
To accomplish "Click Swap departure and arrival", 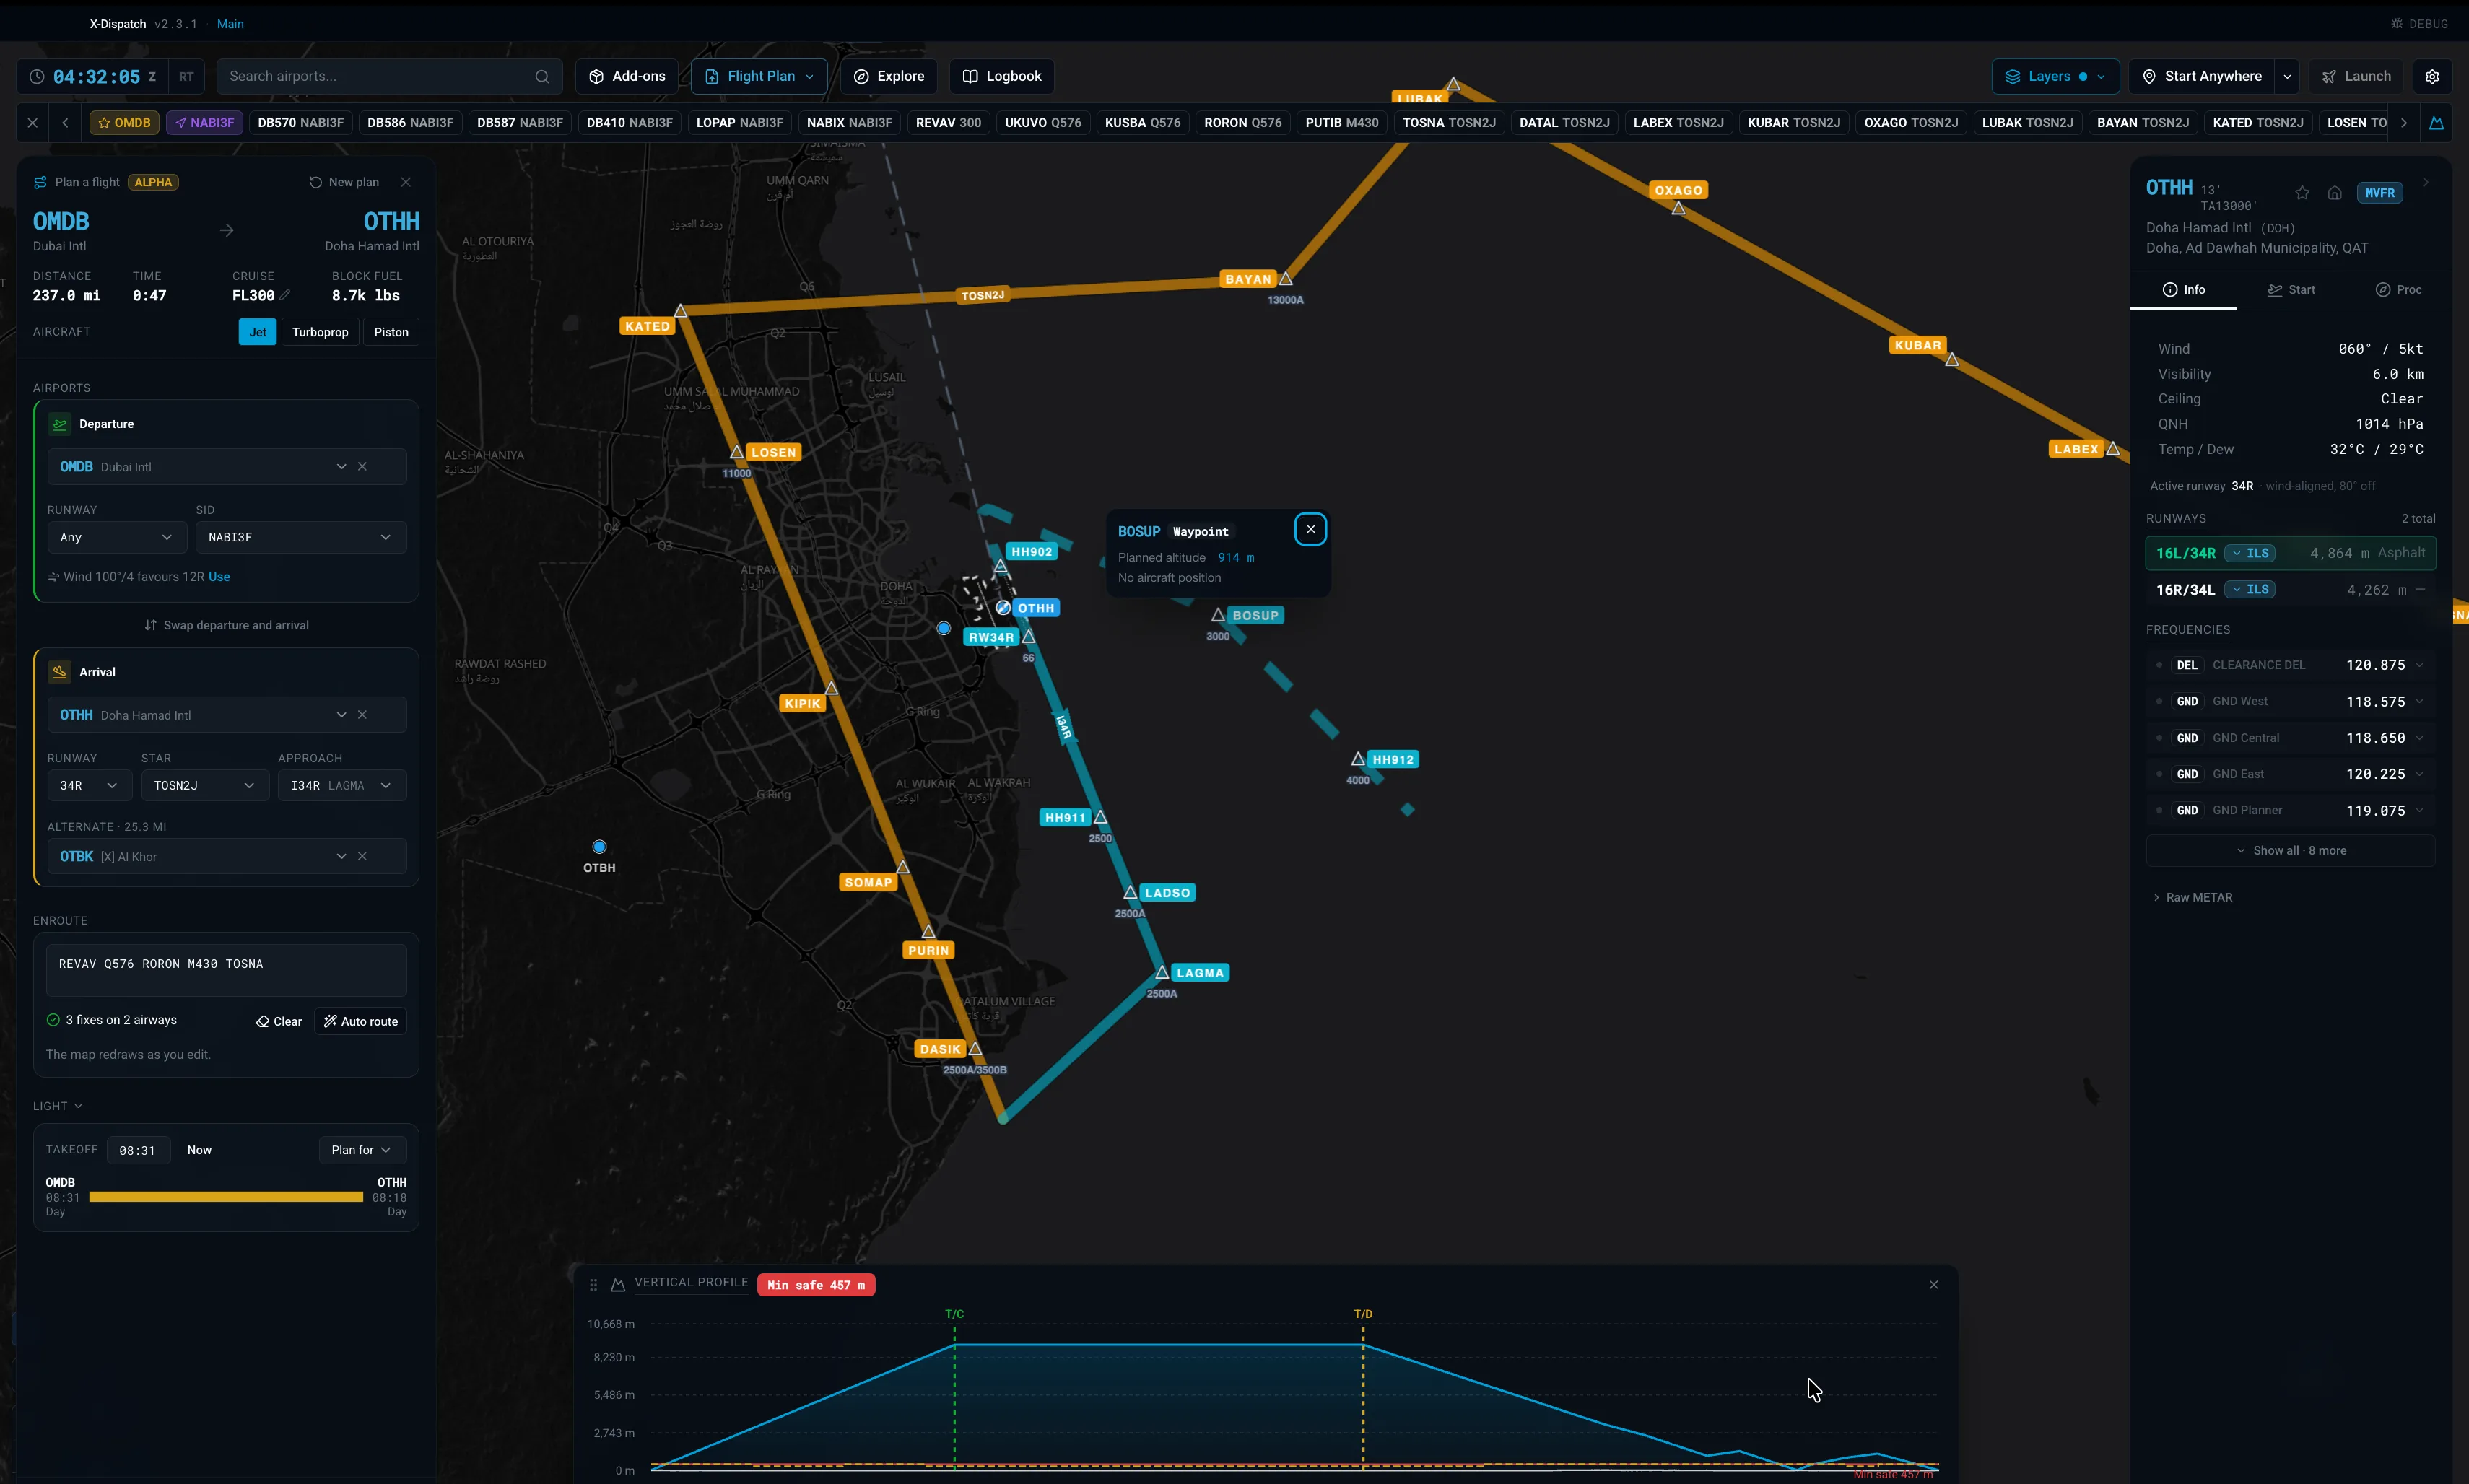I will [x=226, y=625].
